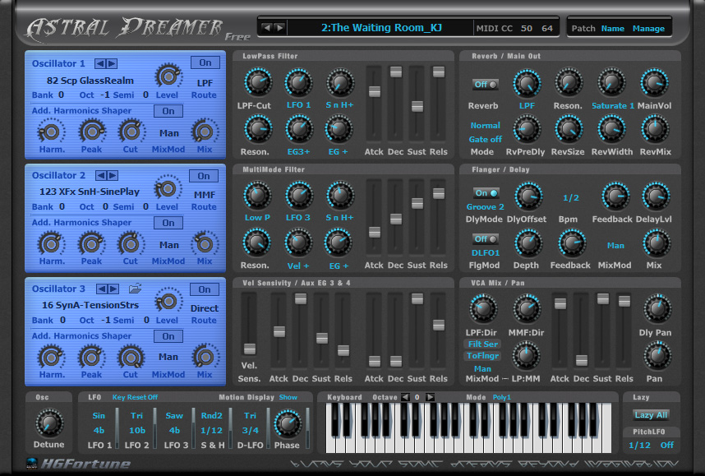Change Oscillator 1 LPF route selector
Screen dimensions: 705x476
[205, 83]
